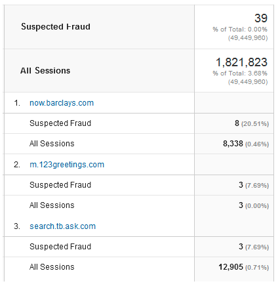
Task: Select the 8 (20.51%) fraud value
Action: click(252, 123)
